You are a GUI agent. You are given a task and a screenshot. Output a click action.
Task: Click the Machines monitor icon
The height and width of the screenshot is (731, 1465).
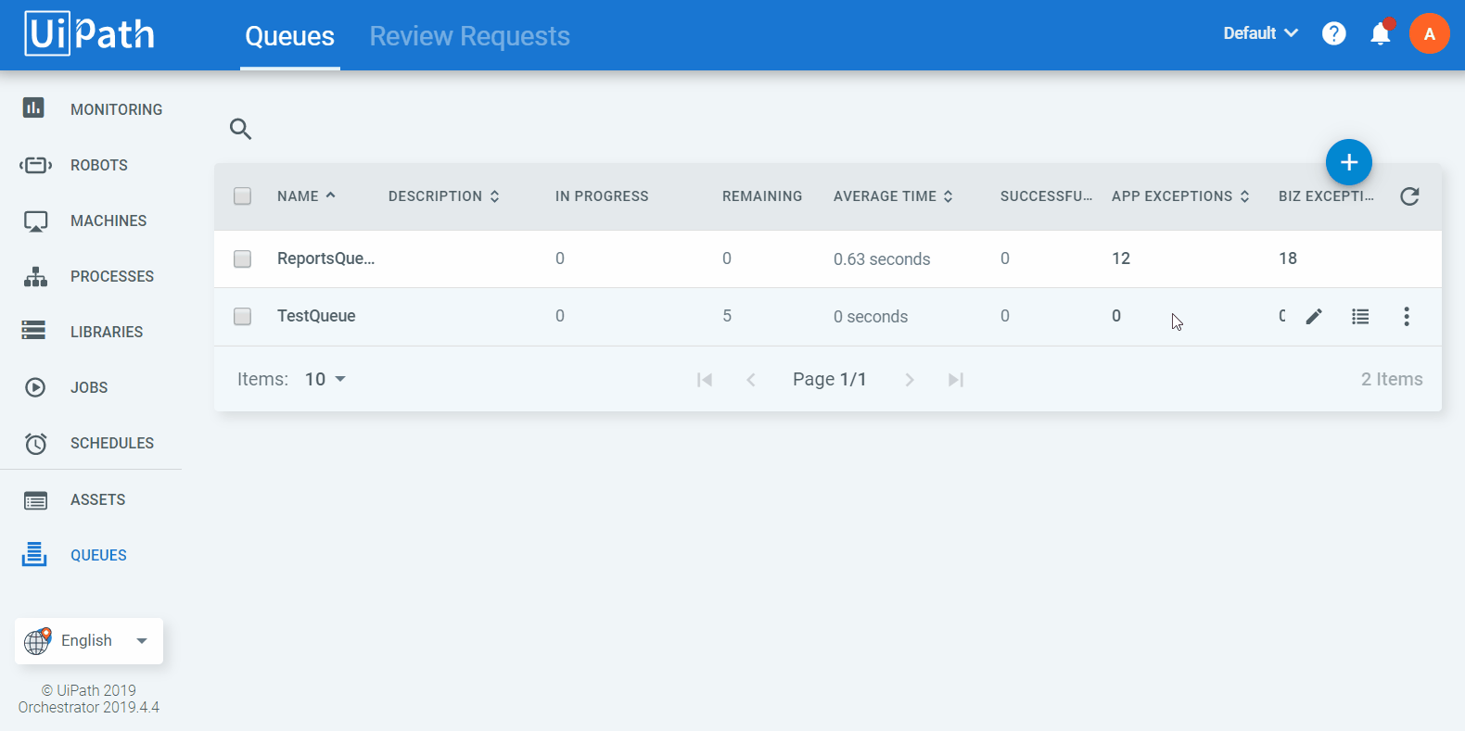point(35,221)
